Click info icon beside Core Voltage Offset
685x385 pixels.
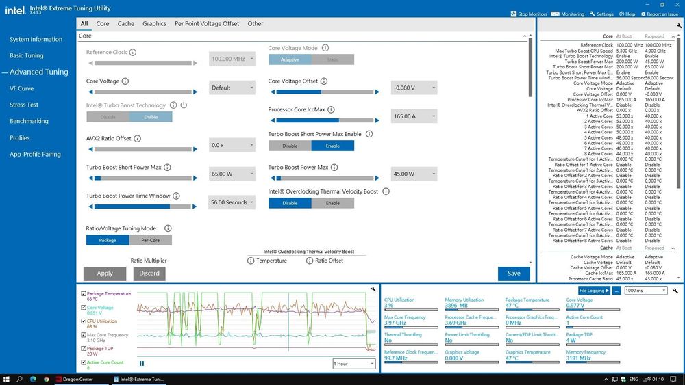(x=324, y=81)
